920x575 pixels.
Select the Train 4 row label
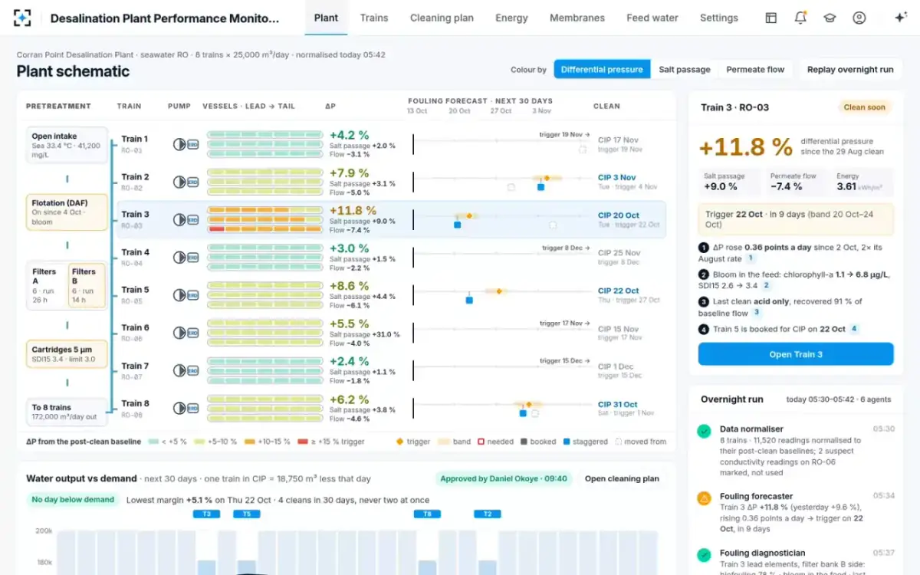pos(136,252)
